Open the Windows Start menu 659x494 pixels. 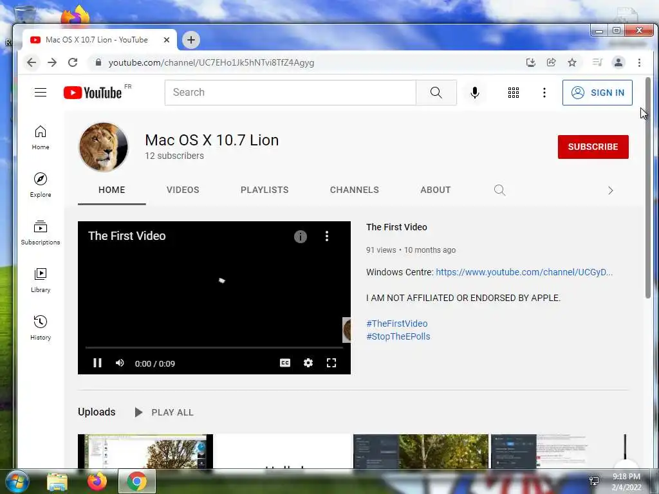pos(17,482)
